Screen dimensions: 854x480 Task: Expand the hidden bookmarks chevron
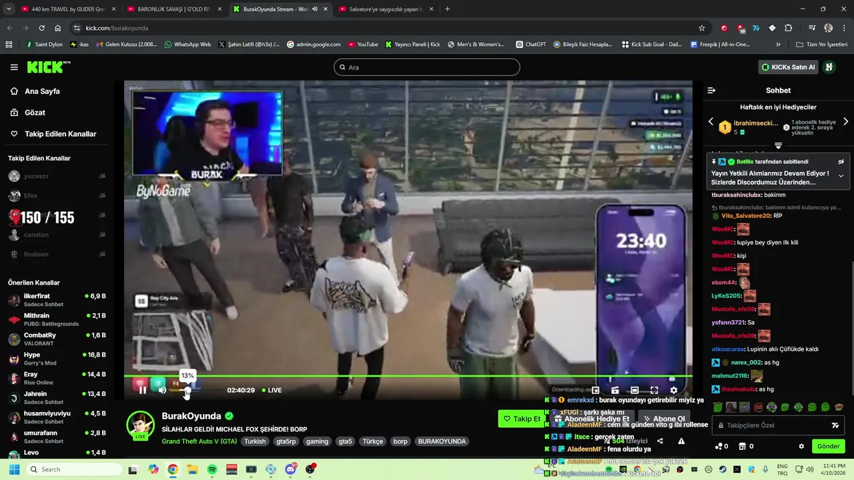coord(778,45)
